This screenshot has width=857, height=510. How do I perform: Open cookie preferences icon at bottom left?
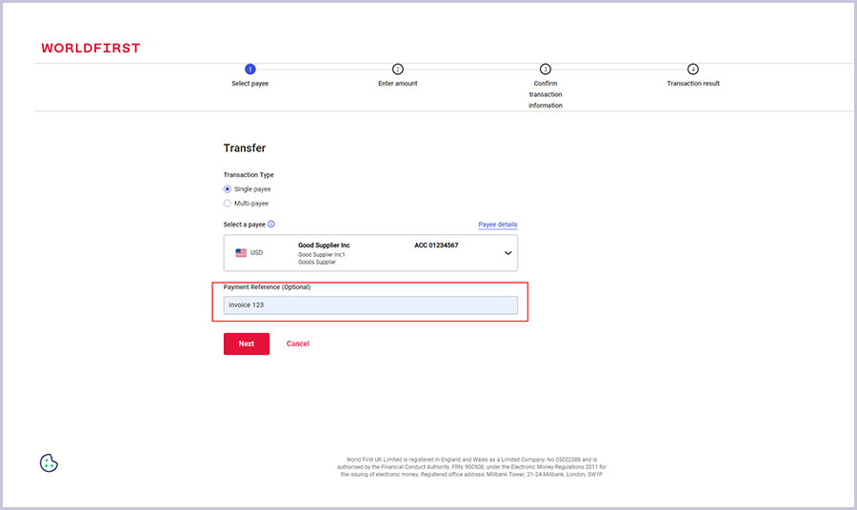tap(50, 463)
